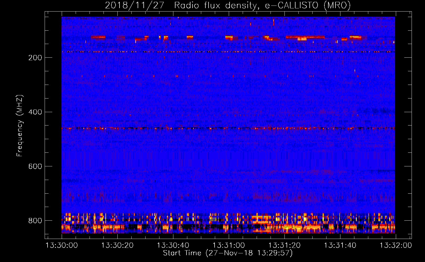Image resolution: width=425 pixels, height=262 pixels.
Task: Click the '400' frequency tick label
Action: 35,112
